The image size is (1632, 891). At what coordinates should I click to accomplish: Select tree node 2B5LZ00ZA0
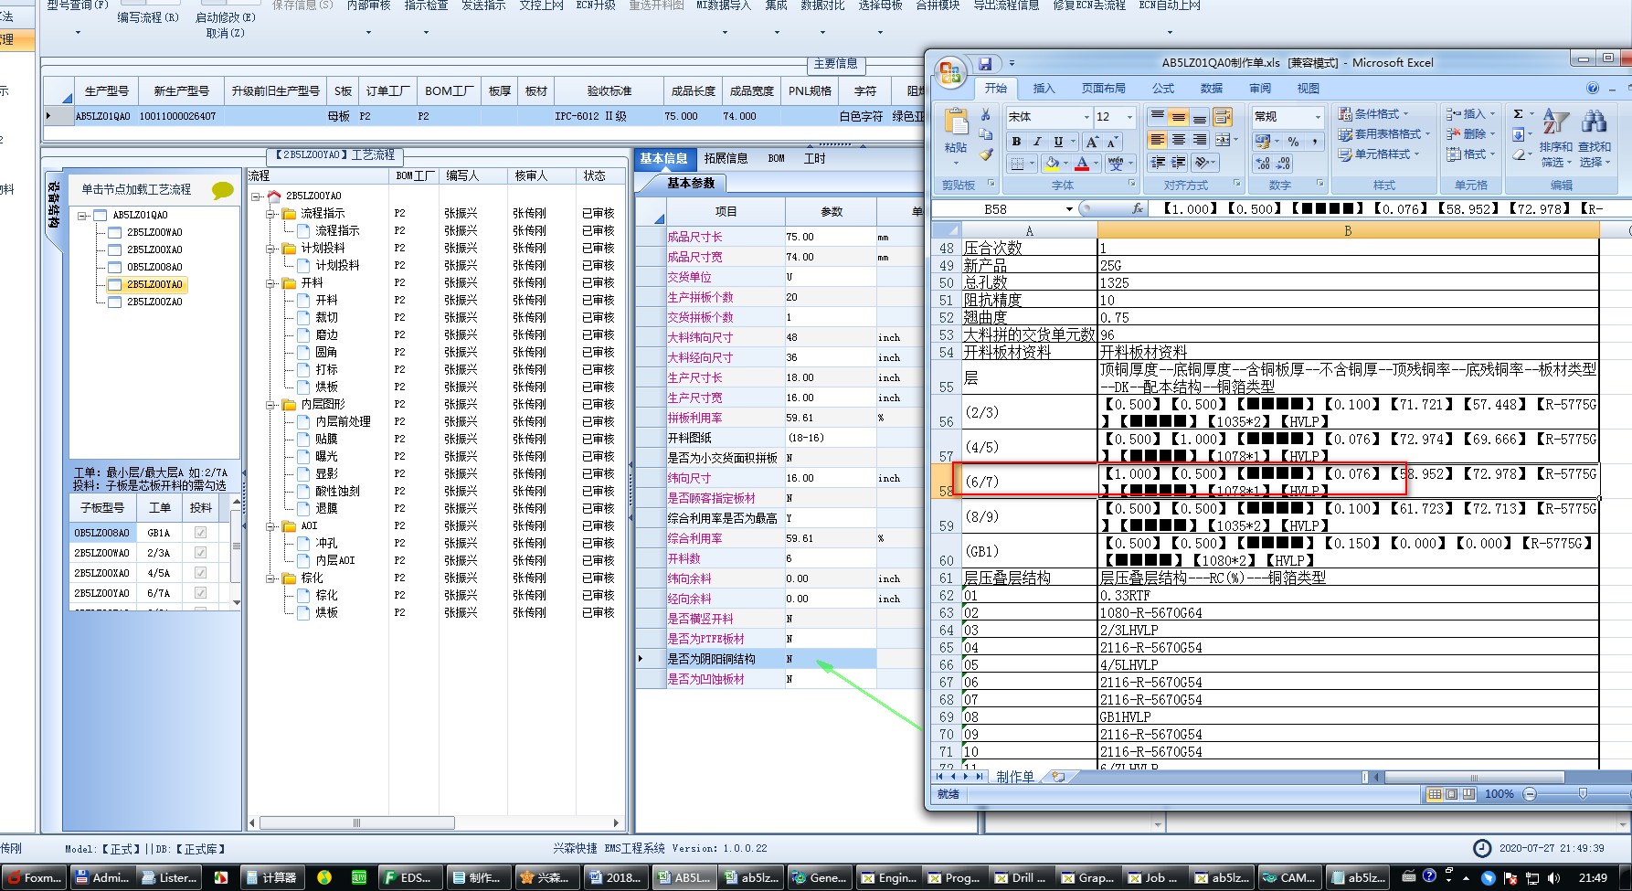[154, 302]
